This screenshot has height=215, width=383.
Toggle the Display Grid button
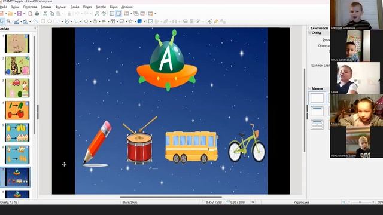pos(112,14)
